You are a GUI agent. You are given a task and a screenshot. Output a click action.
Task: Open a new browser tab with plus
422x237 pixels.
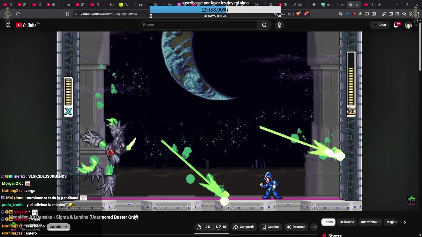click(379, 5)
